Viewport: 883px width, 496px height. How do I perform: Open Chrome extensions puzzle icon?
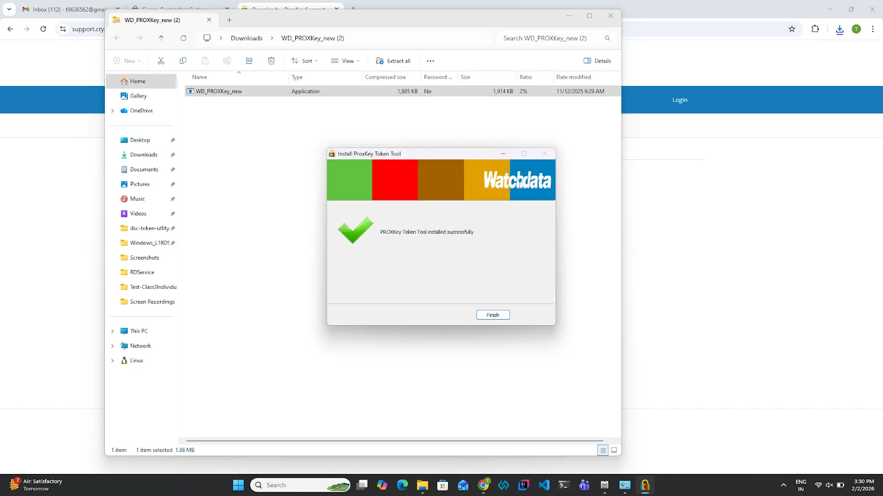(815, 29)
